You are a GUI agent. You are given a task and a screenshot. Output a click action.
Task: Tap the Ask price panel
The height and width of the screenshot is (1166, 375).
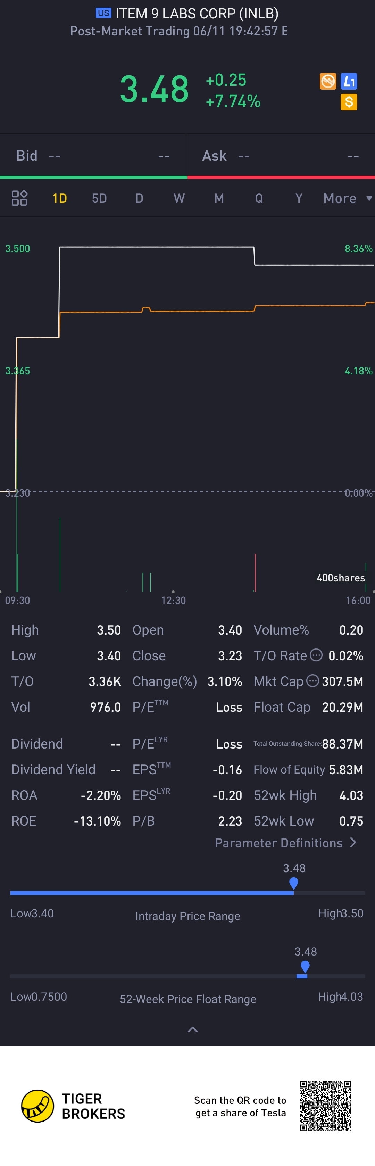click(281, 156)
